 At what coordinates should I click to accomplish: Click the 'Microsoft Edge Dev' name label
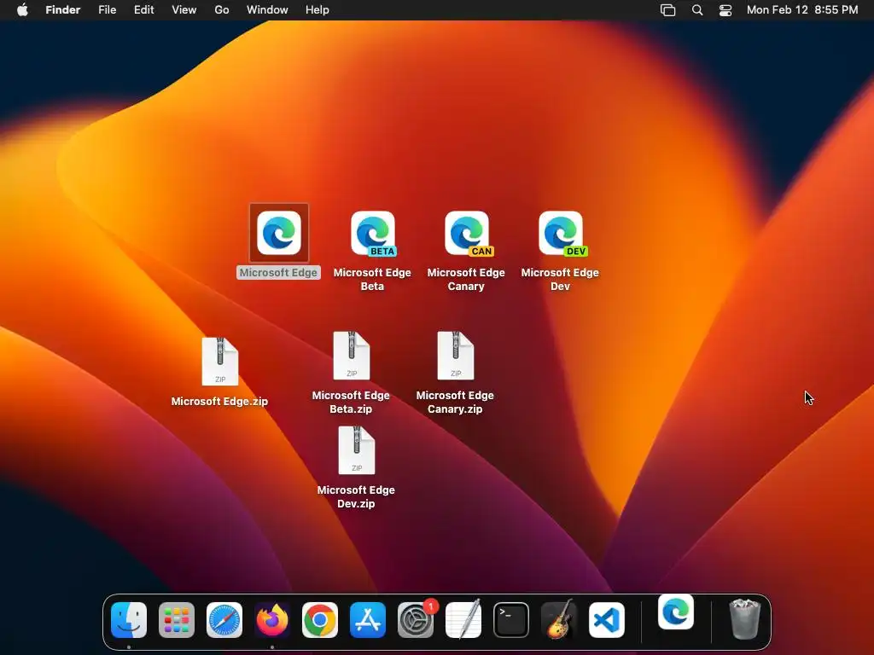pyautogui.click(x=560, y=279)
